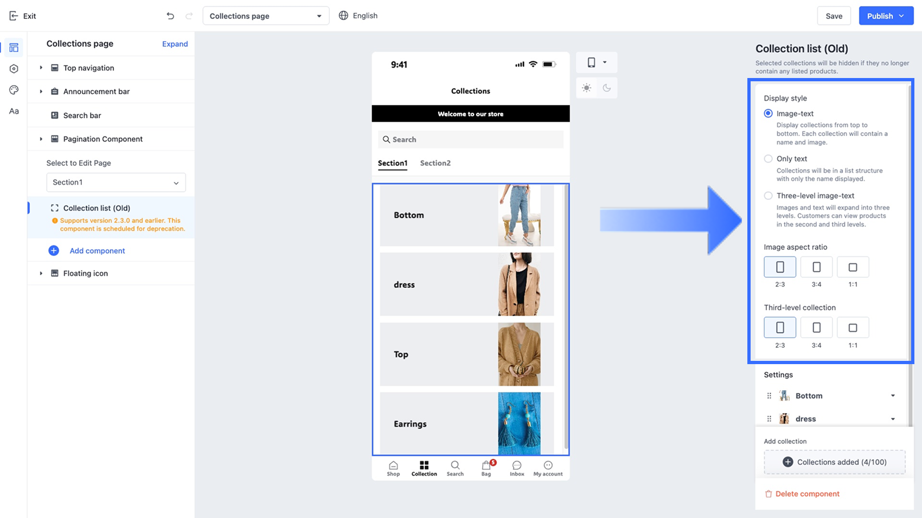
Task: Click the trash icon for Delete component
Action: pos(769,494)
